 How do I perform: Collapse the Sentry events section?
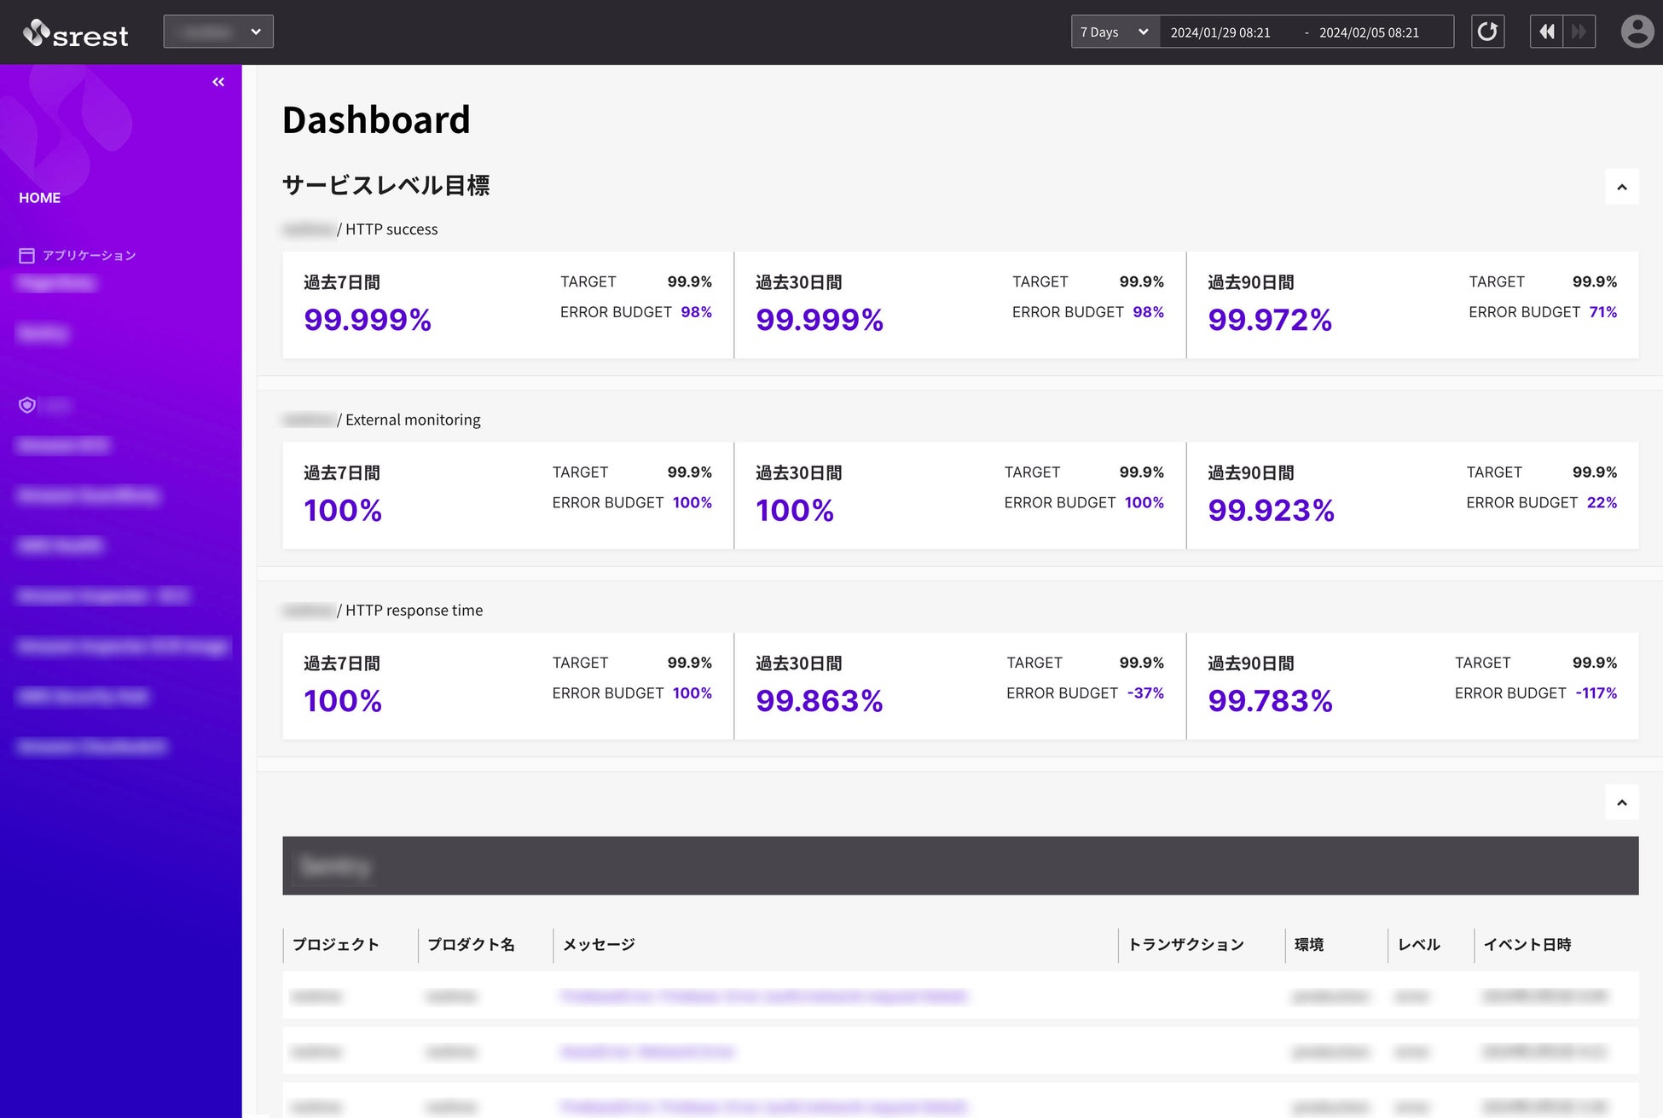tap(1621, 802)
